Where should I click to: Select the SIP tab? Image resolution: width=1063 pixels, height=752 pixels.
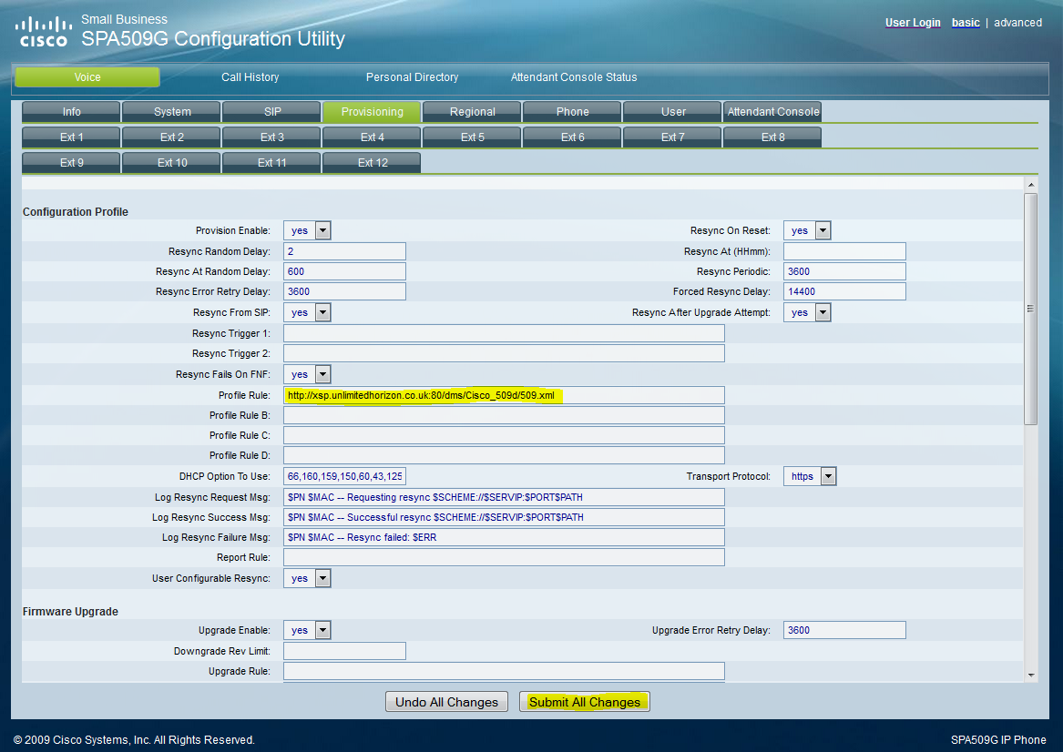pos(271,112)
